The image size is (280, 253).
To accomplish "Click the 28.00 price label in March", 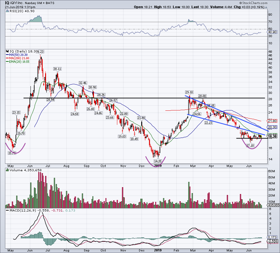I will click(202, 96).
